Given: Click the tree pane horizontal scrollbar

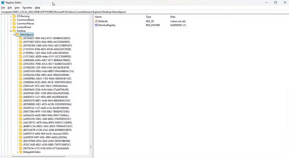Looking at the screenshot, I should tap(39, 156).
